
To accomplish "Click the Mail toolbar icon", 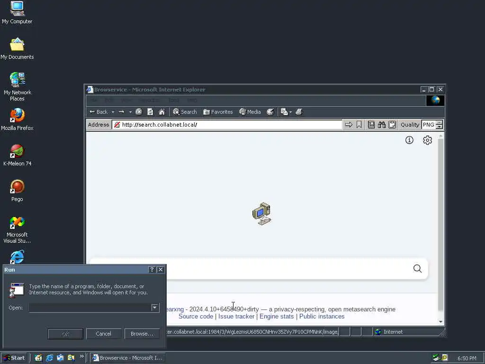I will point(284,112).
